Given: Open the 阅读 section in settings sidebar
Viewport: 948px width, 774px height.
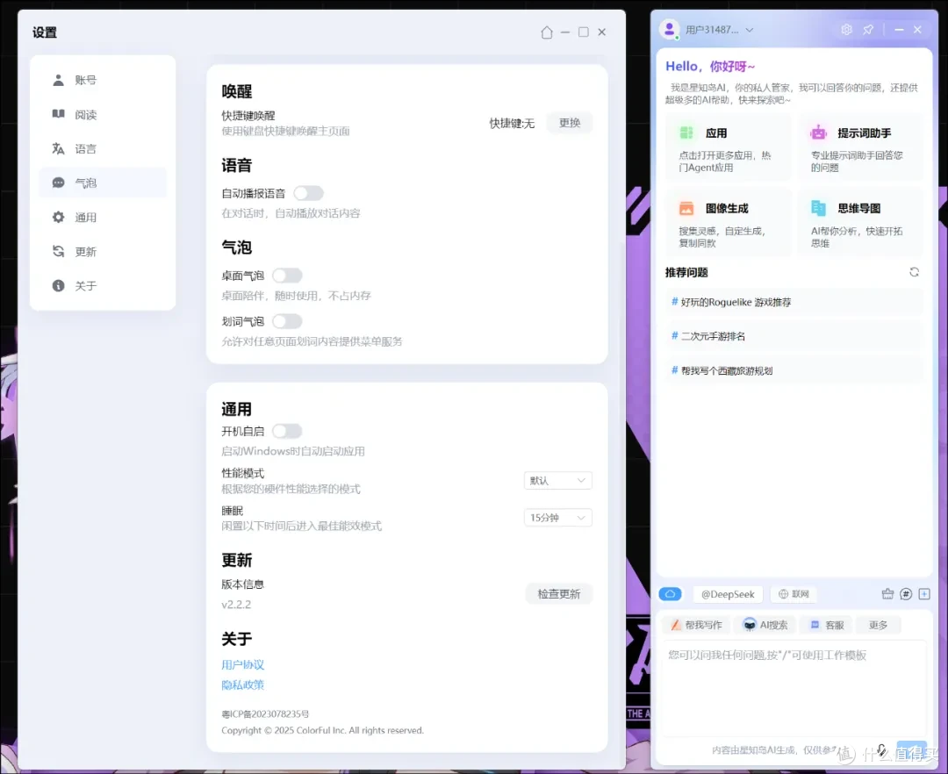Looking at the screenshot, I should click(x=102, y=115).
